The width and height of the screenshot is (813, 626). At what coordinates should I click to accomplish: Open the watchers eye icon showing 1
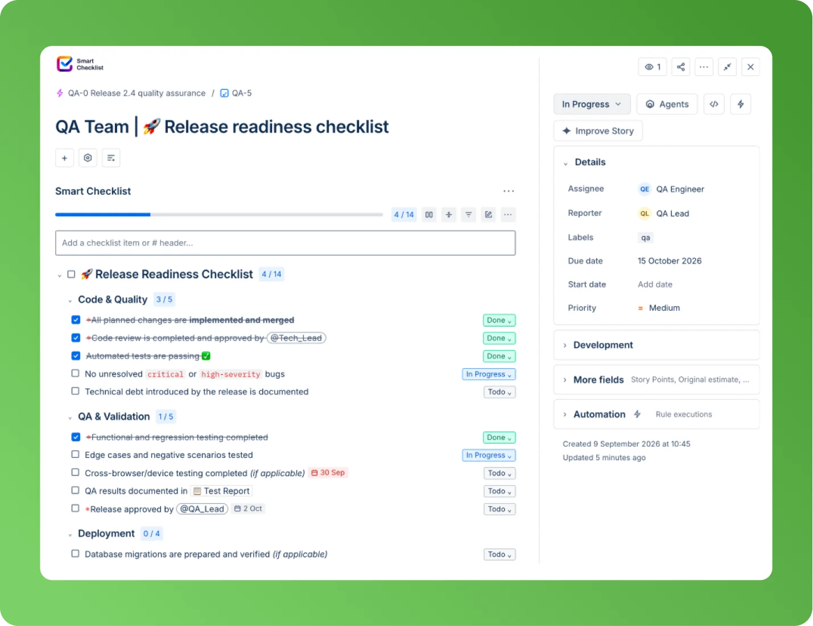click(653, 67)
